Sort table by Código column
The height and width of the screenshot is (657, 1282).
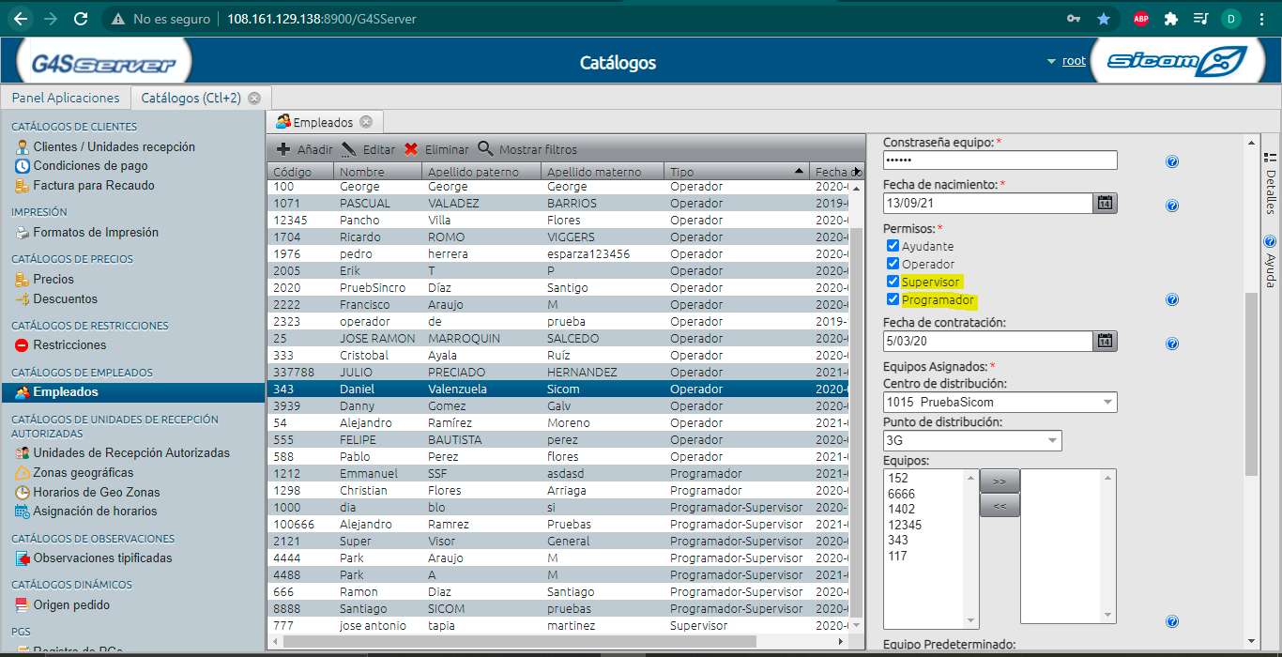tap(300, 172)
